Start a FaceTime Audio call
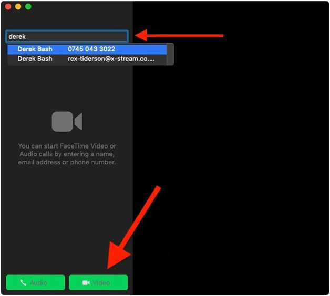330x296 pixels. (x=35, y=282)
